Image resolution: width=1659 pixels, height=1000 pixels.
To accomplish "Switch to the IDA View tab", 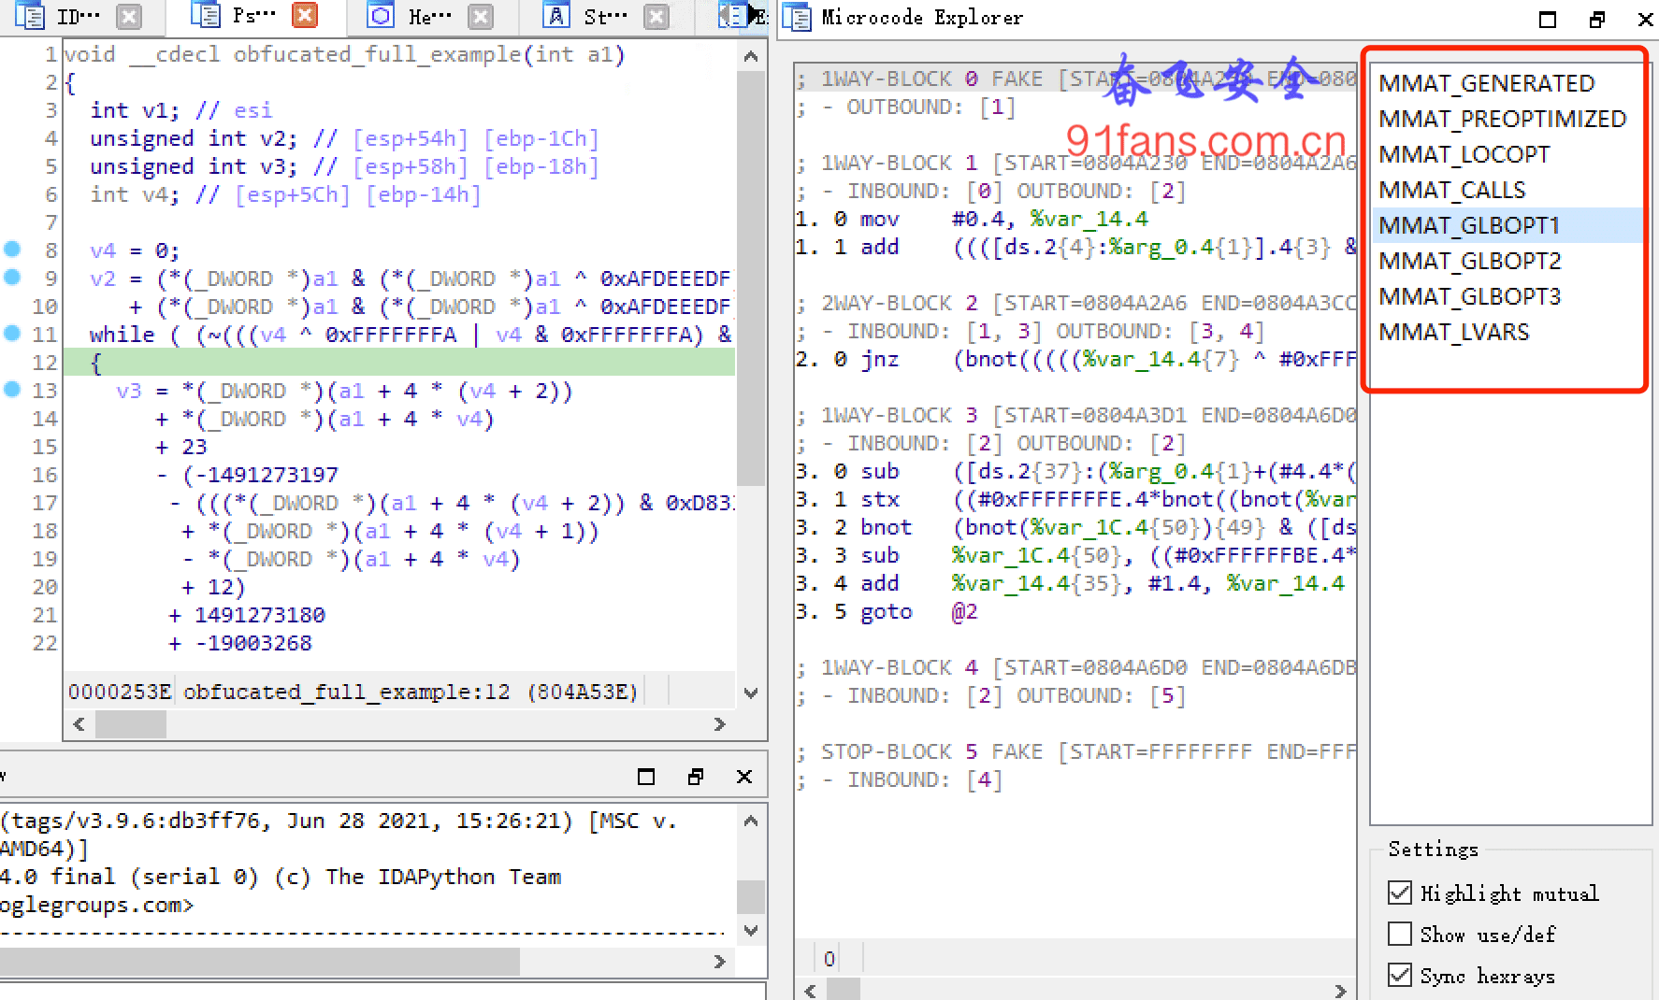I will point(78,16).
